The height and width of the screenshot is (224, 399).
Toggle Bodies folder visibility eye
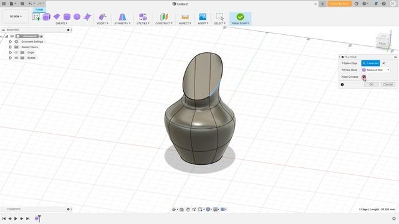(x=16, y=58)
